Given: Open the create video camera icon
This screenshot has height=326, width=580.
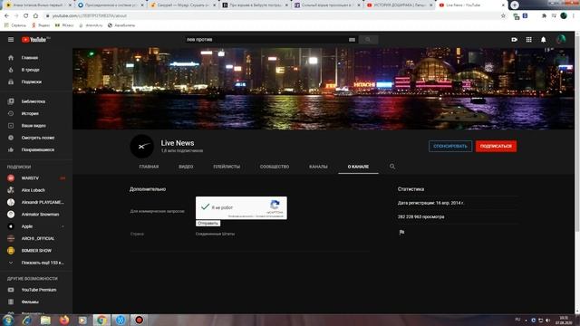Looking at the screenshot, I should click(x=514, y=40).
